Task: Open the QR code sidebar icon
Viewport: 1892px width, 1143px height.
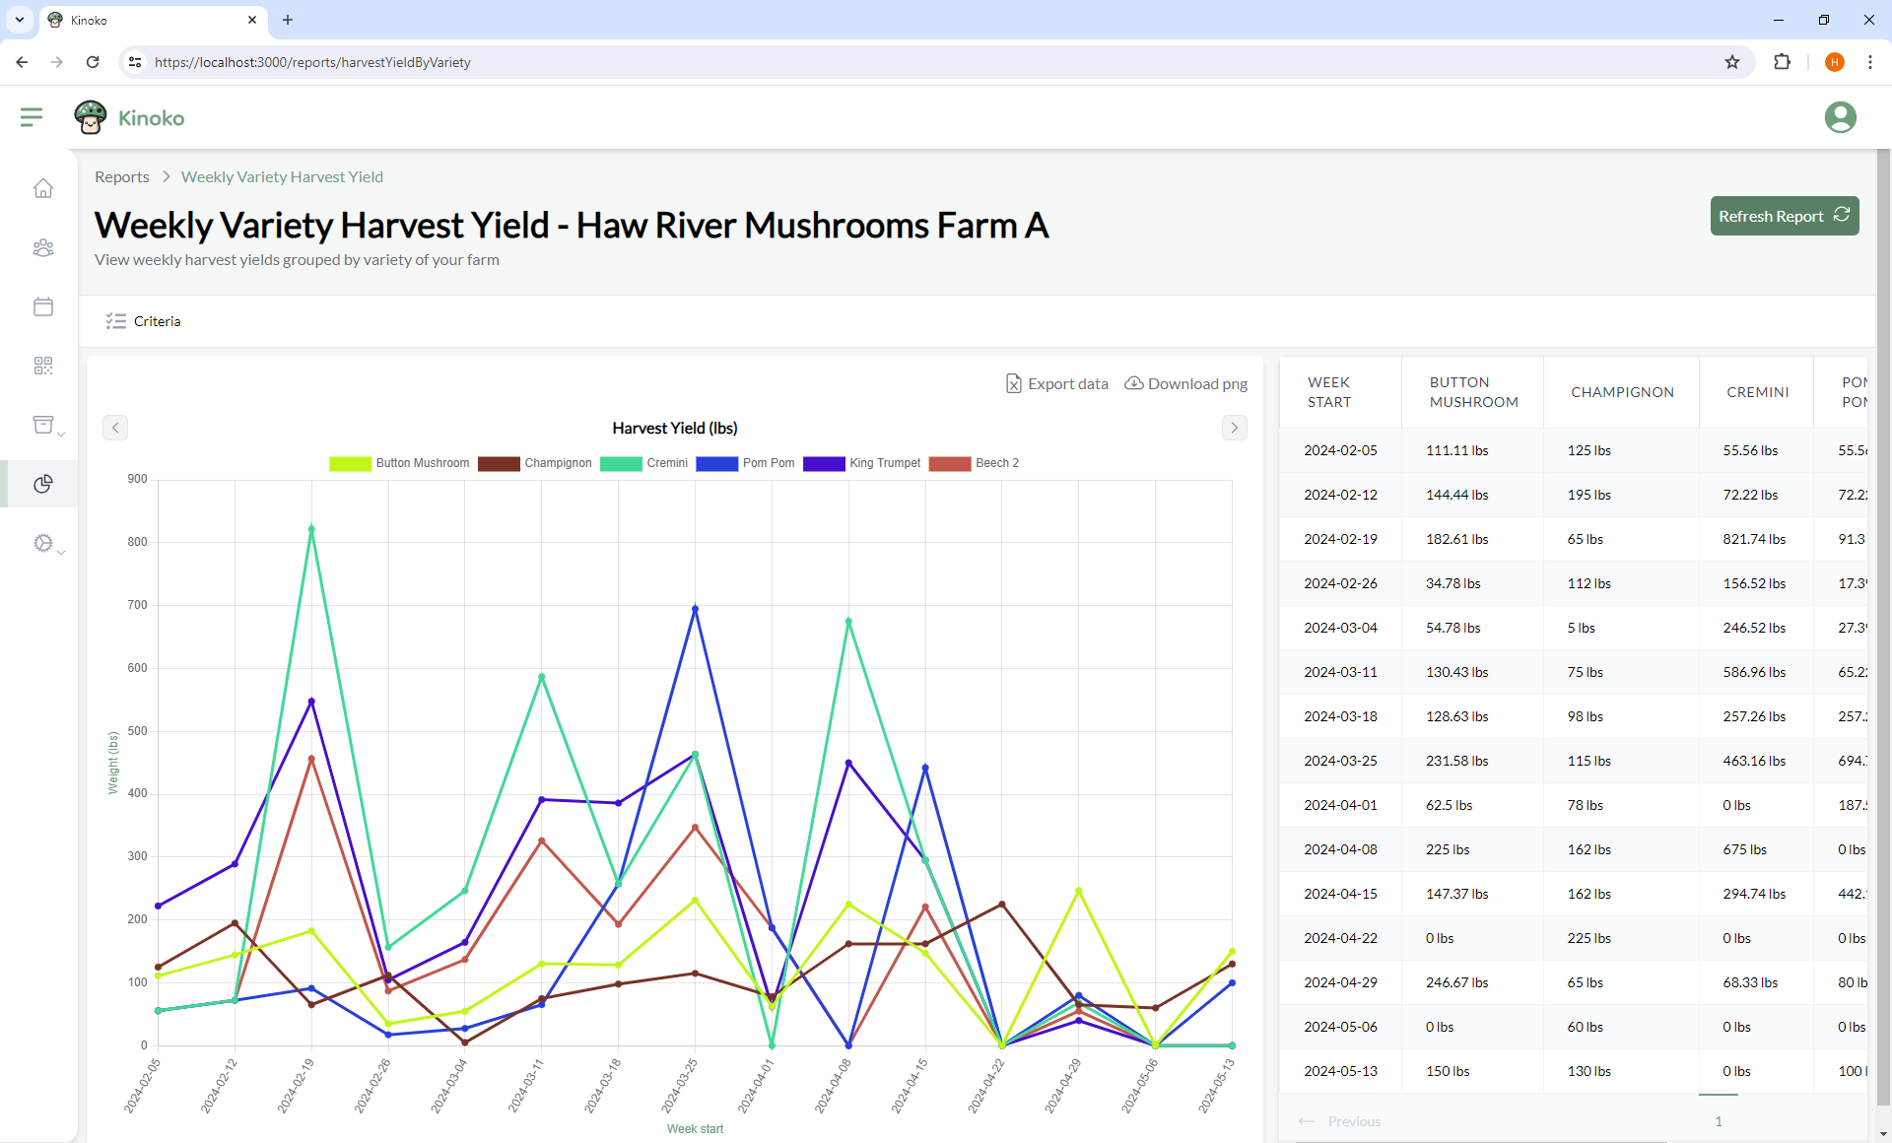Action: click(43, 366)
